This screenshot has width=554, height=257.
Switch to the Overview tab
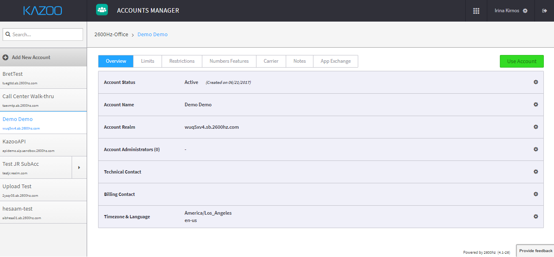[x=116, y=61]
